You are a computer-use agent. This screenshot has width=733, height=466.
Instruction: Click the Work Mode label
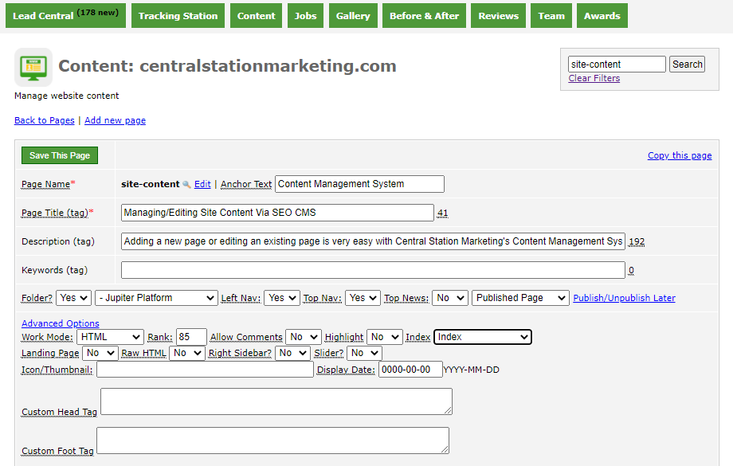click(x=47, y=337)
